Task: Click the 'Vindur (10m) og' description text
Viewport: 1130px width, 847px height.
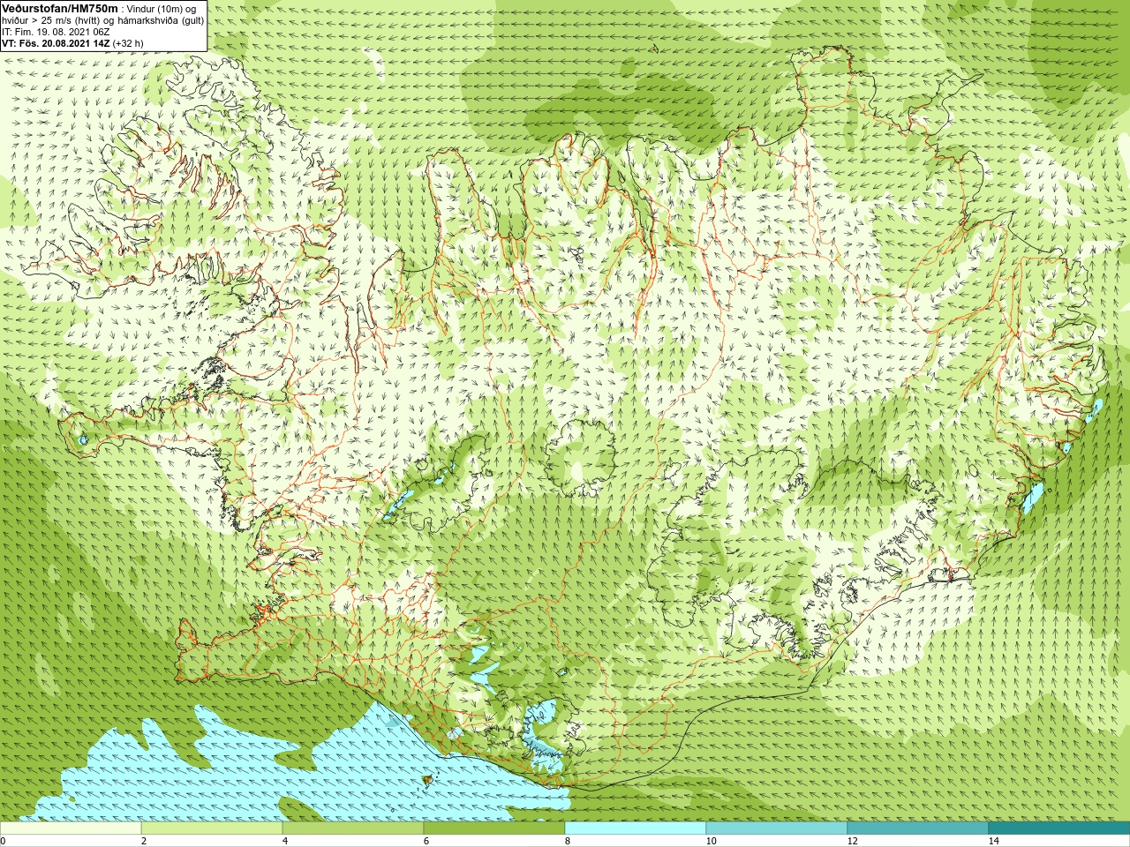Action: tap(162, 9)
